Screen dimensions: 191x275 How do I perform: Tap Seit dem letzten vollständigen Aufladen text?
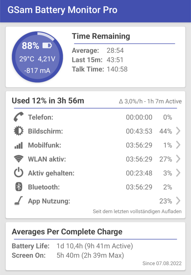pyautogui.click(x=137, y=211)
